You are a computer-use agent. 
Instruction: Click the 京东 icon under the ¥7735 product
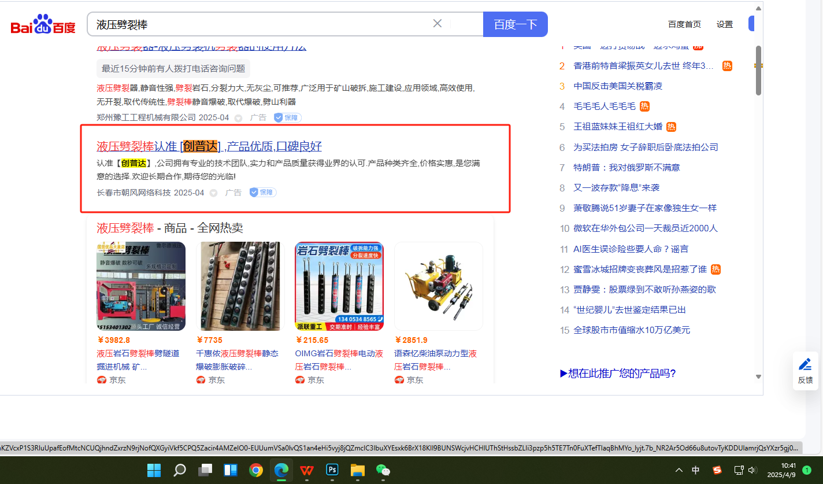coord(201,380)
